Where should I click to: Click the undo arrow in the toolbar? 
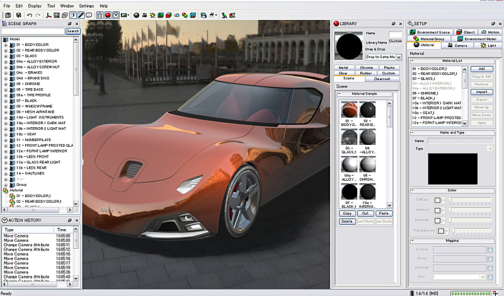point(30,14)
